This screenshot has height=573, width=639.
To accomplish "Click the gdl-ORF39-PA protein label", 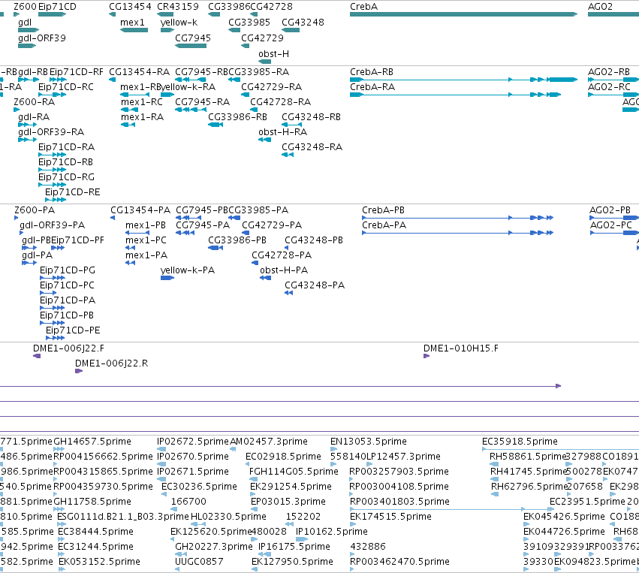I will (52, 225).
